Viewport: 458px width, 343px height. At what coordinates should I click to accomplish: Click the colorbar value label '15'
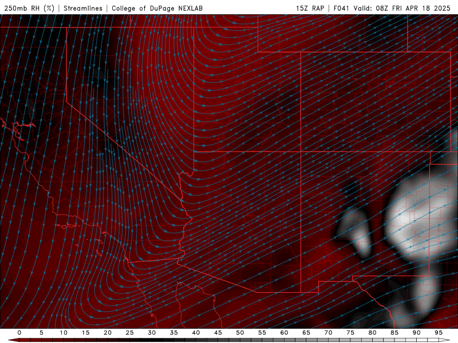click(85, 333)
